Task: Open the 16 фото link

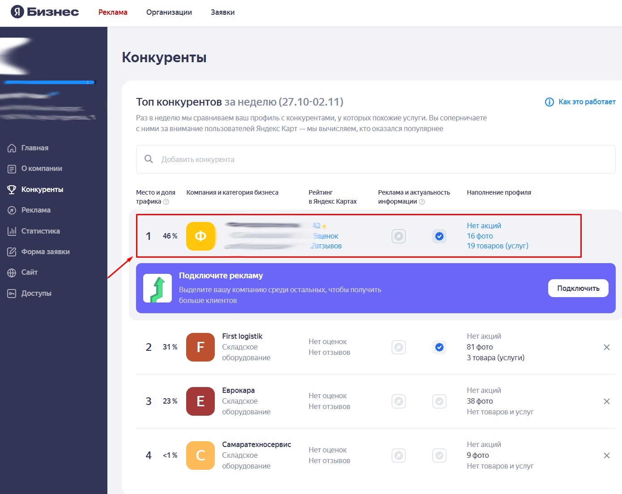Action: (480, 236)
